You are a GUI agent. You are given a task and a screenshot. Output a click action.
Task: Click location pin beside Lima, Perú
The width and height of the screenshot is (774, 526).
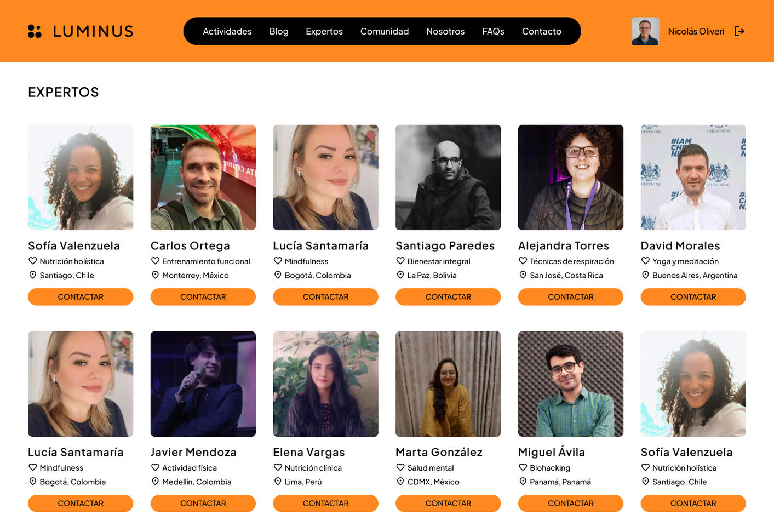click(x=278, y=482)
